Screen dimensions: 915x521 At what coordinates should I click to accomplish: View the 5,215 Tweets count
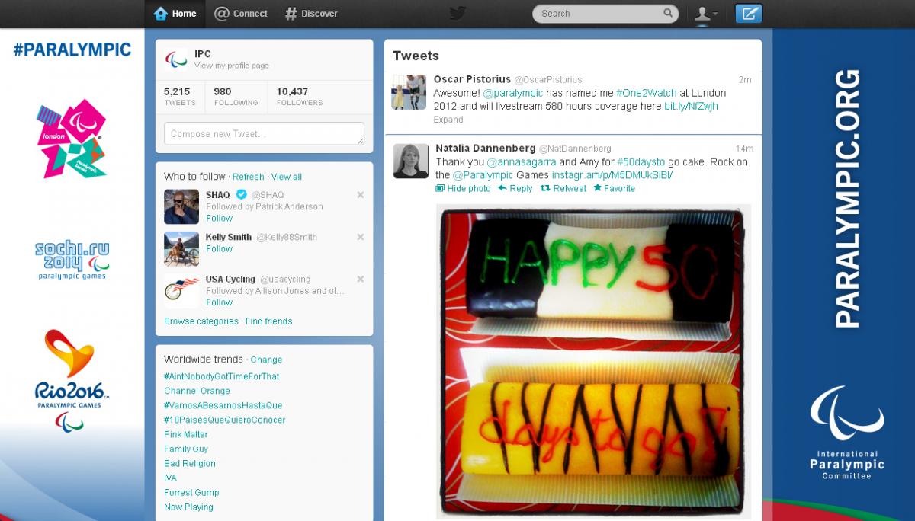180,96
